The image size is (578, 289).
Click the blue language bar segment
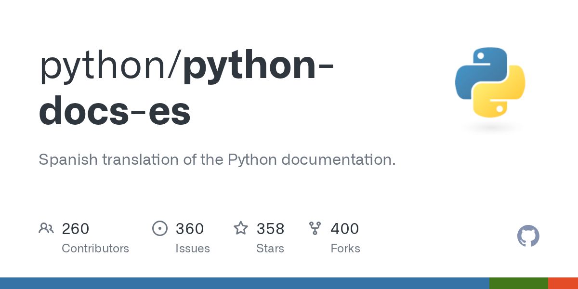245,283
